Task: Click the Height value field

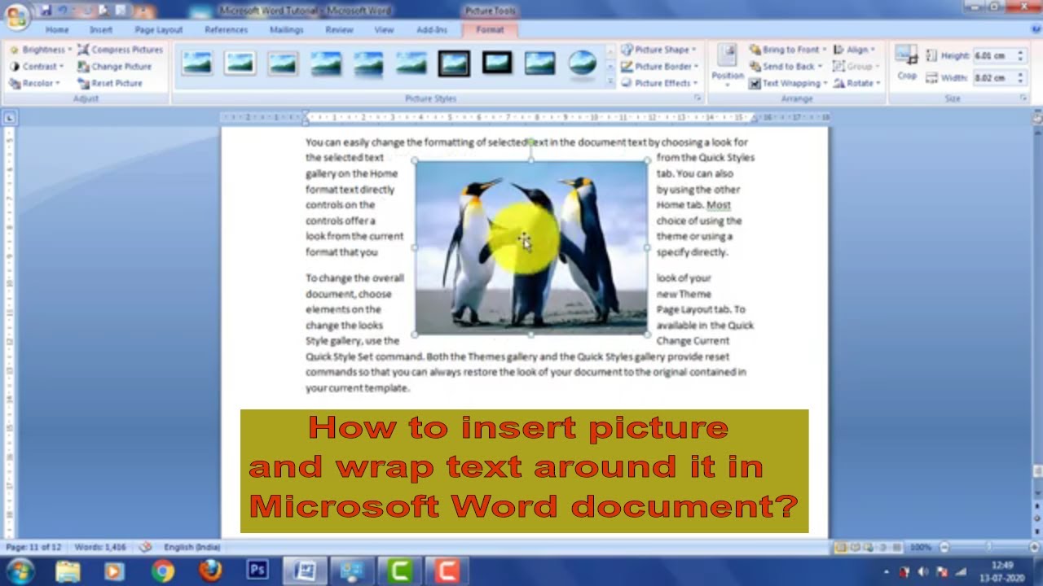Action: pyautogui.click(x=993, y=55)
